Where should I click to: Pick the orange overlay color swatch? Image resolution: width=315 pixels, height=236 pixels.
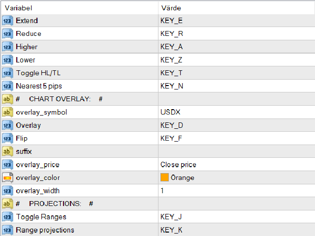click(164, 177)
